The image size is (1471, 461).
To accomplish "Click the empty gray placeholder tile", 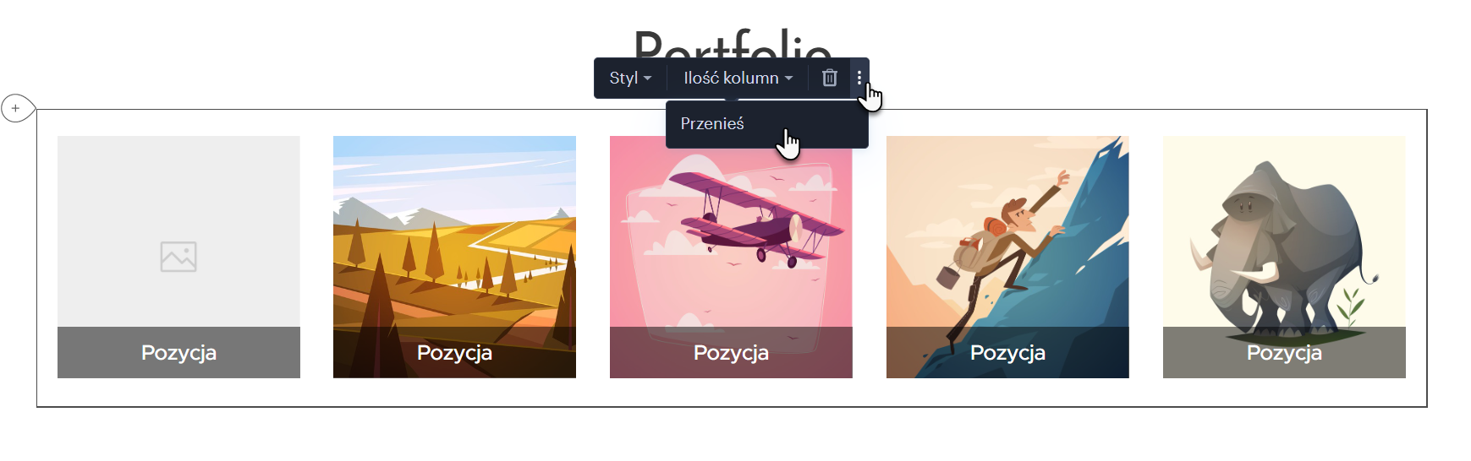I will [x=178, y=231].
